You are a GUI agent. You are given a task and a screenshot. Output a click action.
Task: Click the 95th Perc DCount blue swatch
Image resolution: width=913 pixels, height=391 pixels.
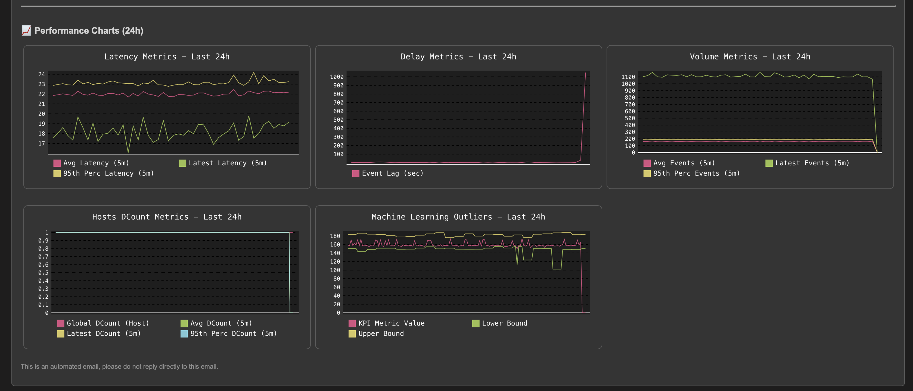point(184,334)
